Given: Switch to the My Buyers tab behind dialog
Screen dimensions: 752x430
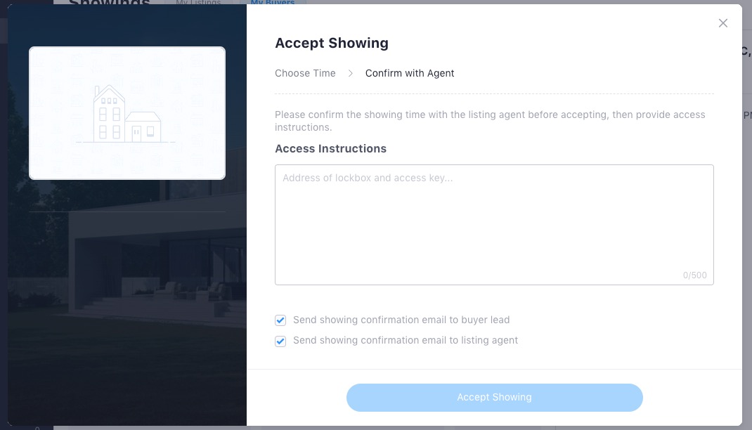Looking at the screenshot, I should click(x=273, y=3).
